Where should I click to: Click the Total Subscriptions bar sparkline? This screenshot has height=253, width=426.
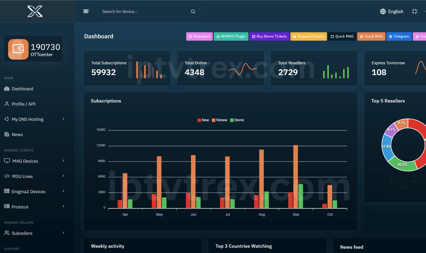click(149, 70)
